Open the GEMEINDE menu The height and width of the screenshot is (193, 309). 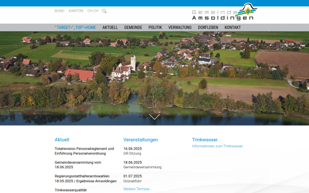[133, 27]
